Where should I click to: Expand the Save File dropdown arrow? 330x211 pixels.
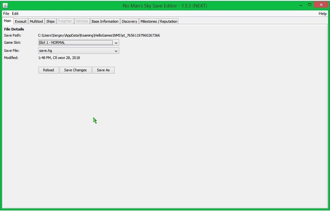116,51
